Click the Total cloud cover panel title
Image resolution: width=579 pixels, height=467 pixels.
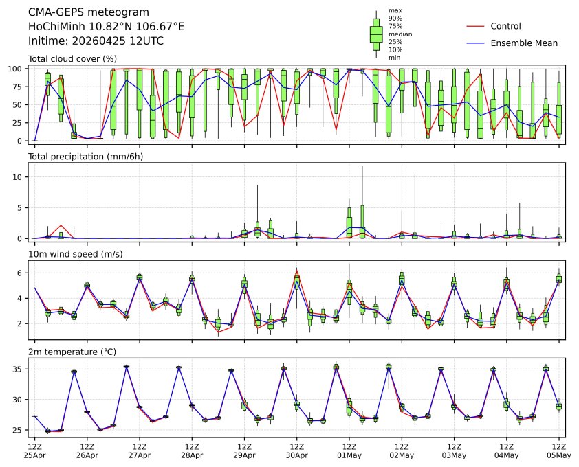coord(72,59)
